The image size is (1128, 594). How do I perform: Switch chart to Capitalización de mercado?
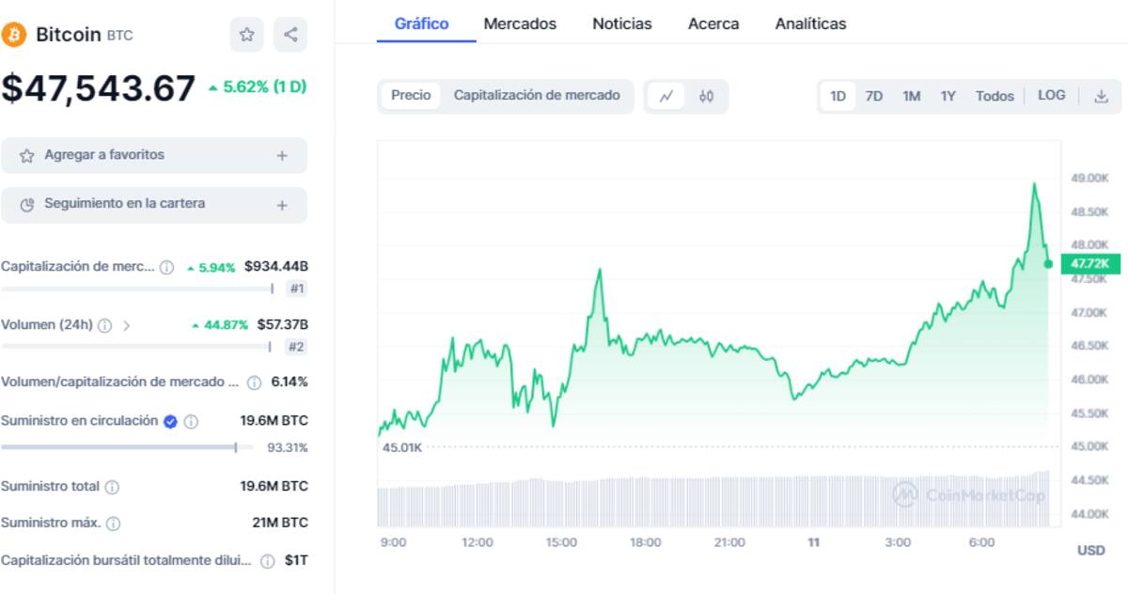click(537, 95)
